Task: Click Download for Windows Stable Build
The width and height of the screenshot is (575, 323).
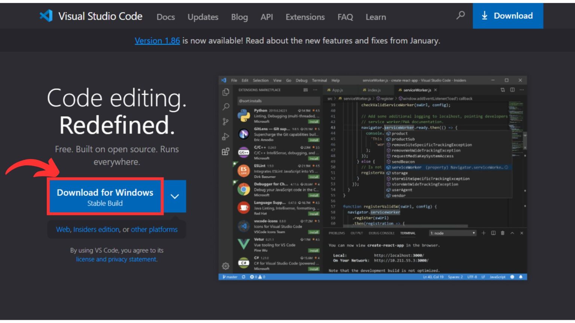Action: 105,197
